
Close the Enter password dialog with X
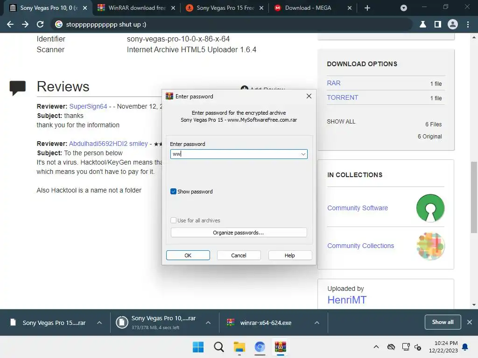point(309,96)
